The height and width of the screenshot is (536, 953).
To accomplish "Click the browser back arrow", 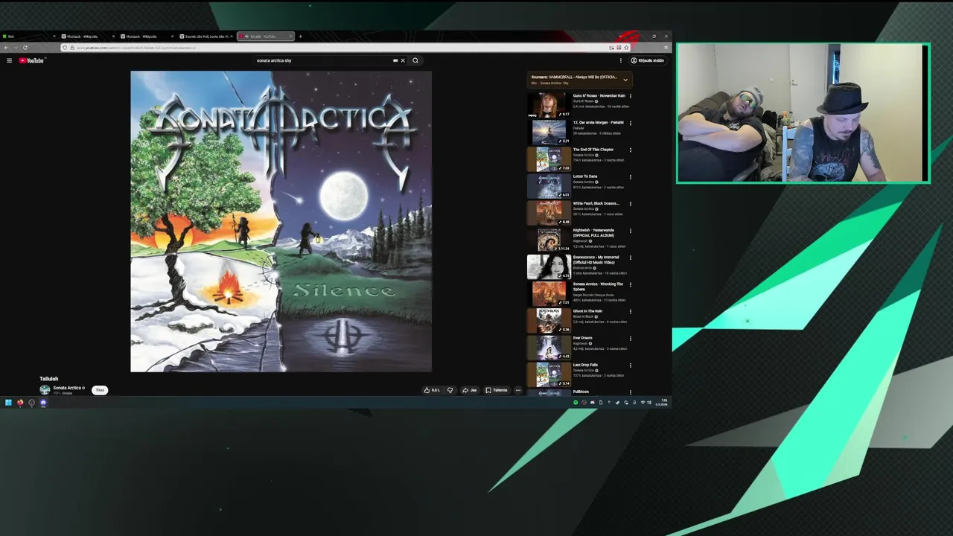I will [x=6, y=48].
